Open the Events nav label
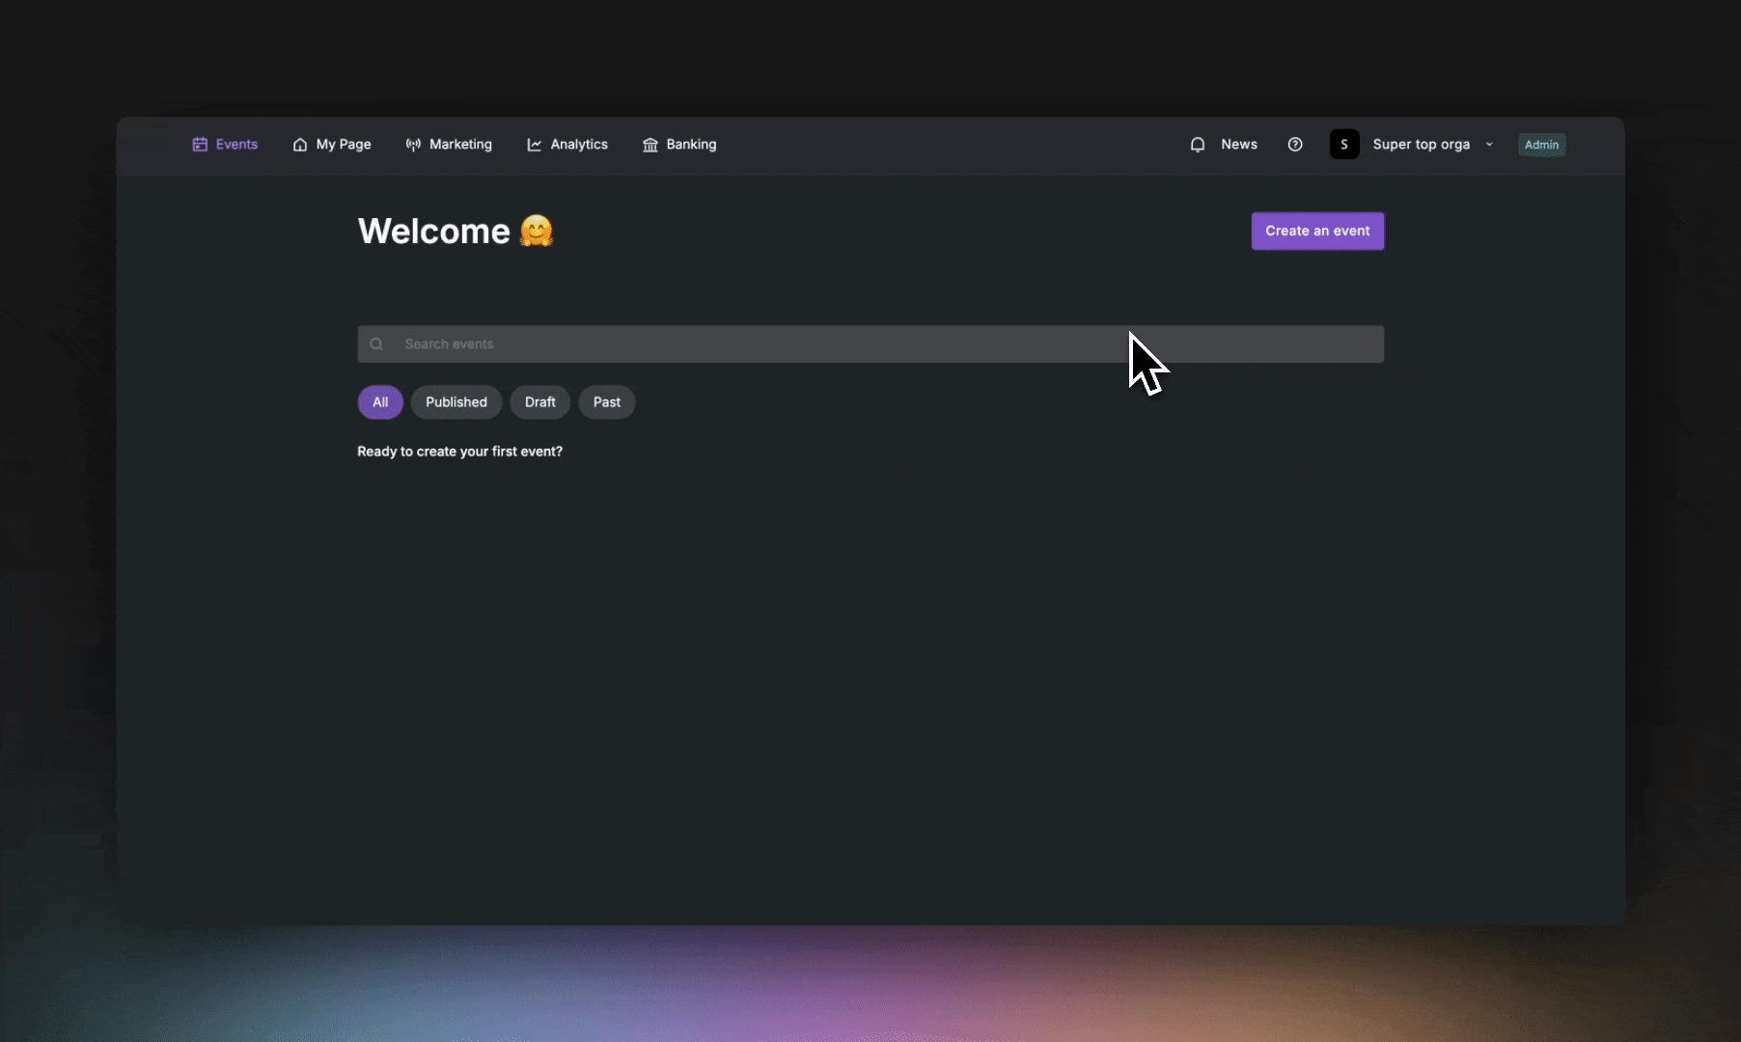 (x=236, y=145)
